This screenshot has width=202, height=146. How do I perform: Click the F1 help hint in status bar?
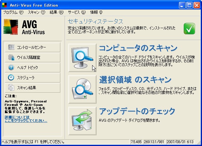pyautogui.click(x=33, y=142)
